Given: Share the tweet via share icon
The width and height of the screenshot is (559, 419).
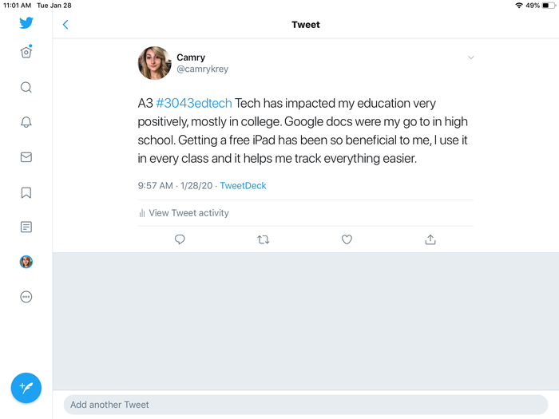Looking at the screenshot, I should 430,239.
